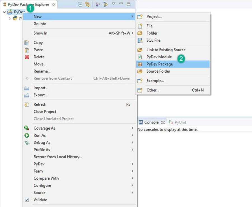
Task: Select Refresh from the context menu
Action: tap(40, 104)
